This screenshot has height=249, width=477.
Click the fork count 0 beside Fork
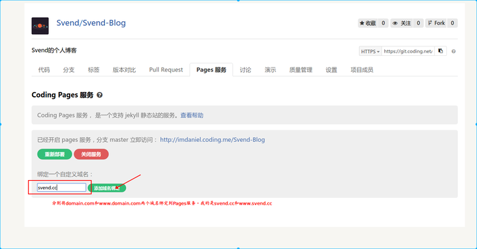click(x=452, y=23)
